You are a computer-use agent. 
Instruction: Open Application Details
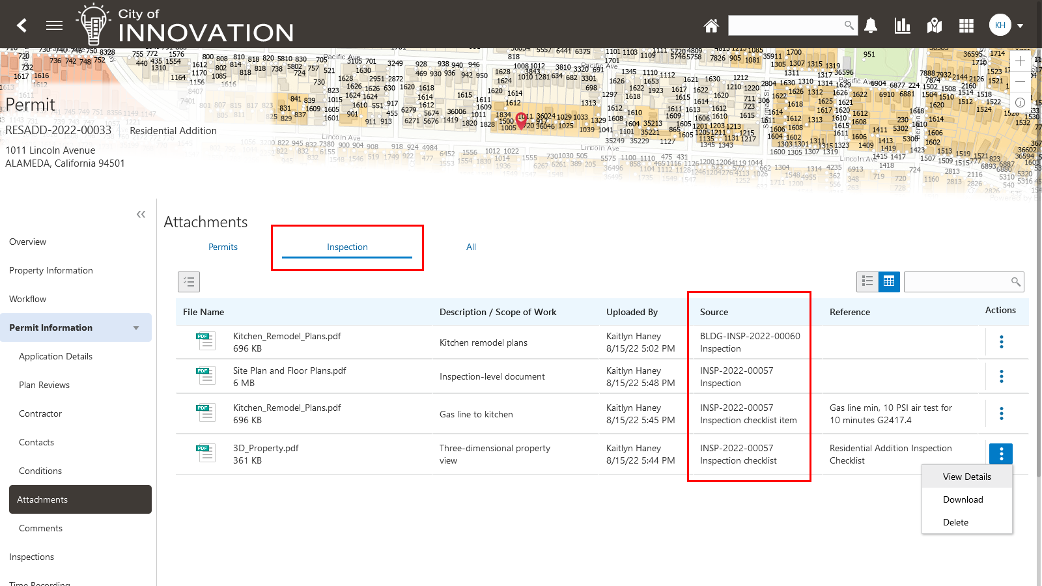coord(55,356)
